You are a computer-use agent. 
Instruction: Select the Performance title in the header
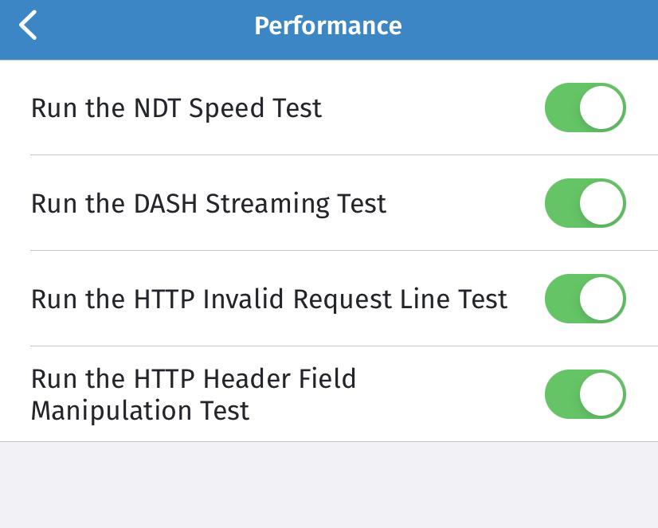pyautogui.click(x=327, y=25)
